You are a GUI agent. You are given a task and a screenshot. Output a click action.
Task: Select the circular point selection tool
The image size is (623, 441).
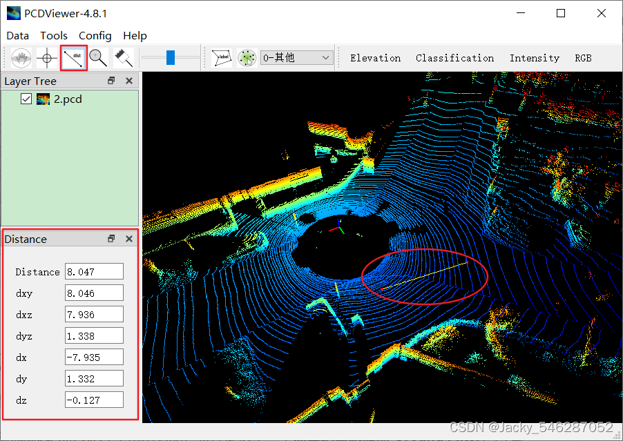tap(247, 58)
